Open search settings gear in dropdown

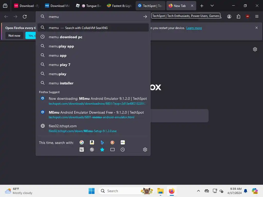click(x=145, y=150)
